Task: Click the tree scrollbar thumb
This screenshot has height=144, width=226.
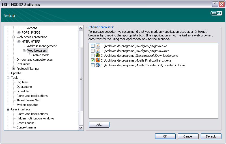Action: click(x=81, y=79)
